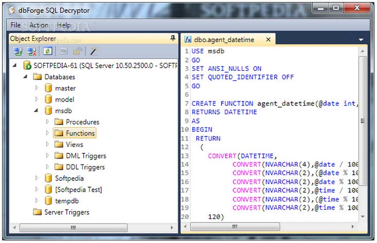Launch the decryption wizard wand icon
This screenshot has height=243, width=377.
coord(94,51)
